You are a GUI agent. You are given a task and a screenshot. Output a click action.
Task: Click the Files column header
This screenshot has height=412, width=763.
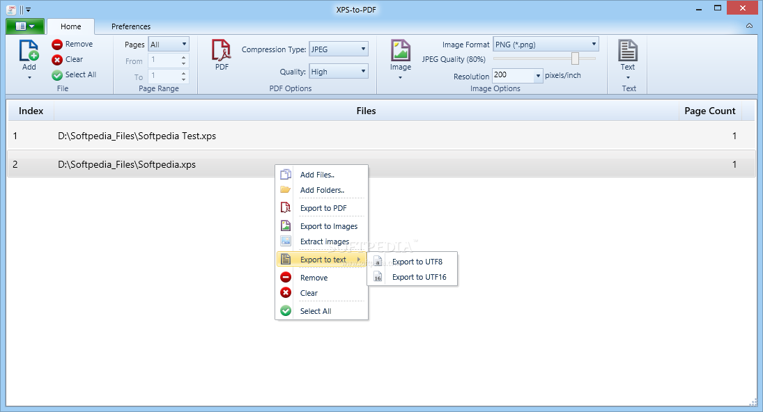tap(366, 111)
